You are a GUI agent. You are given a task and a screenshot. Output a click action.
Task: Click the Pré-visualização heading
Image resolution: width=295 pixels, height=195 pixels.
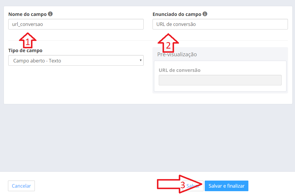[x=177, y=54]
